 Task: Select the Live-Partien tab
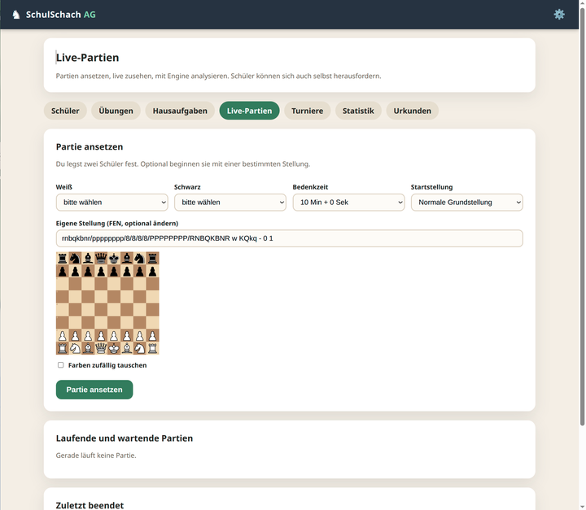click(x=249, y=111)
